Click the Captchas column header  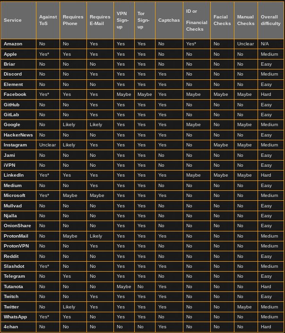click(x=169, y=20)
